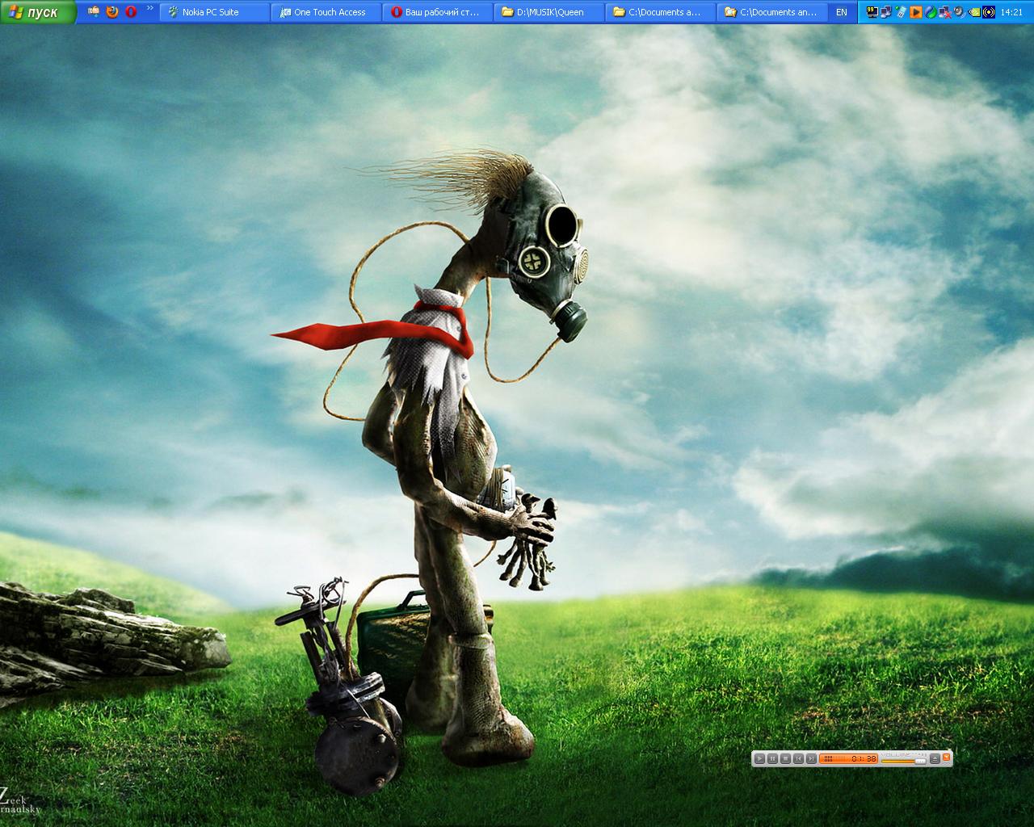Click the orange media player tray icon
The height and width of the screenshot is (827, 1034).
[915, 12]
